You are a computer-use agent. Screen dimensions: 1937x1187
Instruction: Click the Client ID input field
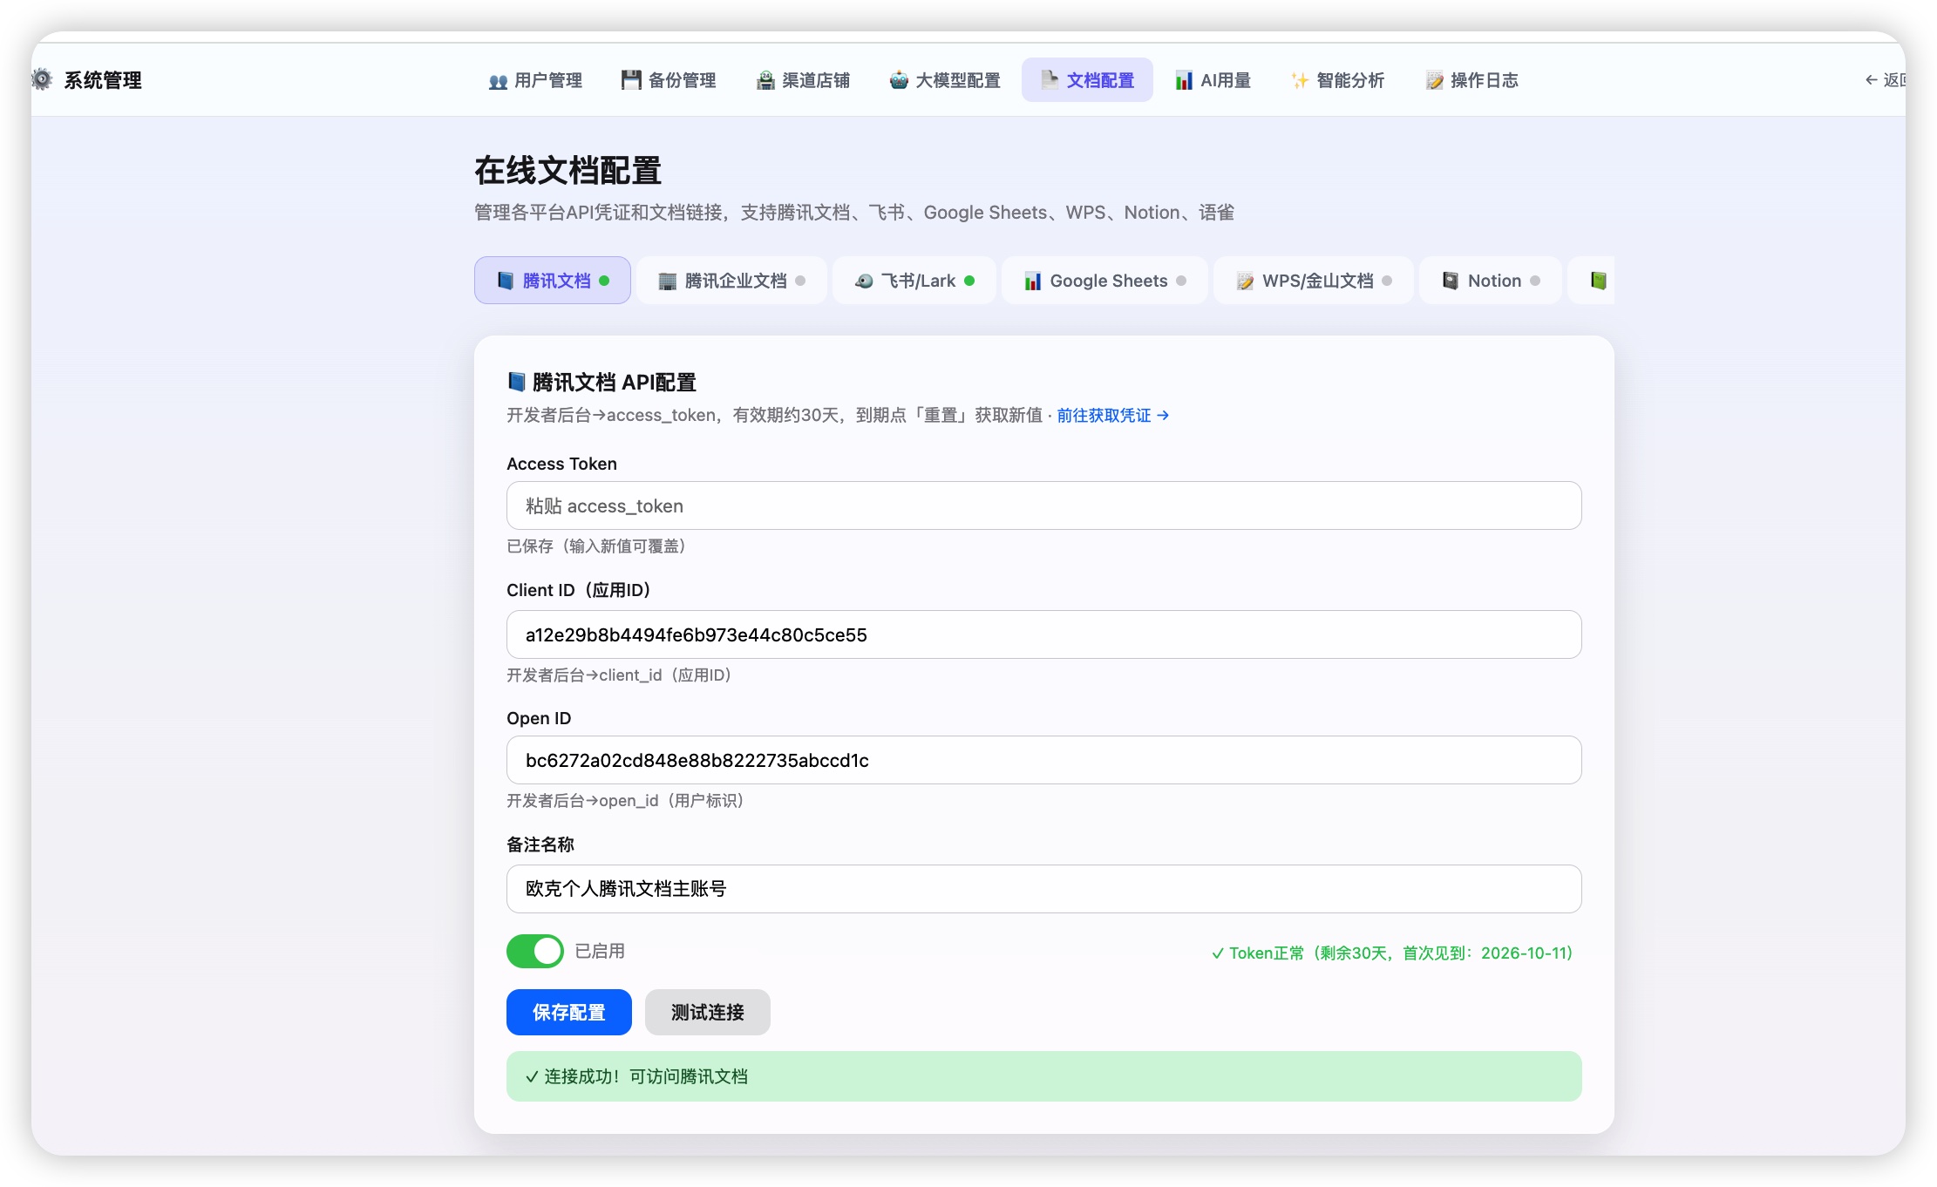click(x=1044, y=634)
